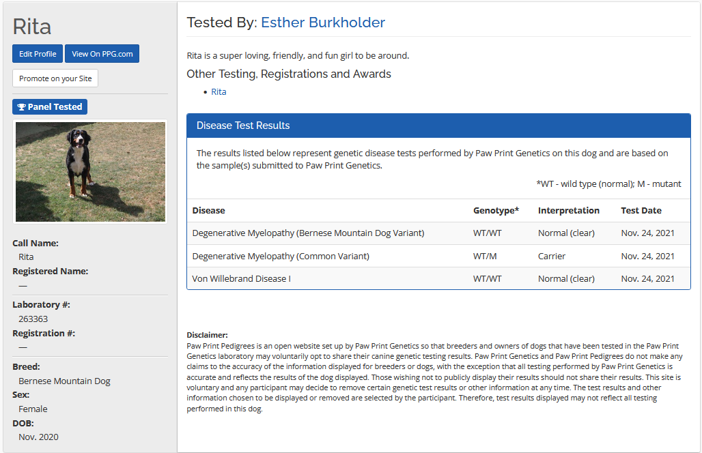The height and width of the screenshot is (453, 702).
Task: Select Degenerative Myelopathy (Common Variant) row
Action: (281, 257)
